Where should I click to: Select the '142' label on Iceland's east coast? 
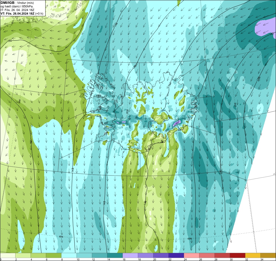click(196, 107)
